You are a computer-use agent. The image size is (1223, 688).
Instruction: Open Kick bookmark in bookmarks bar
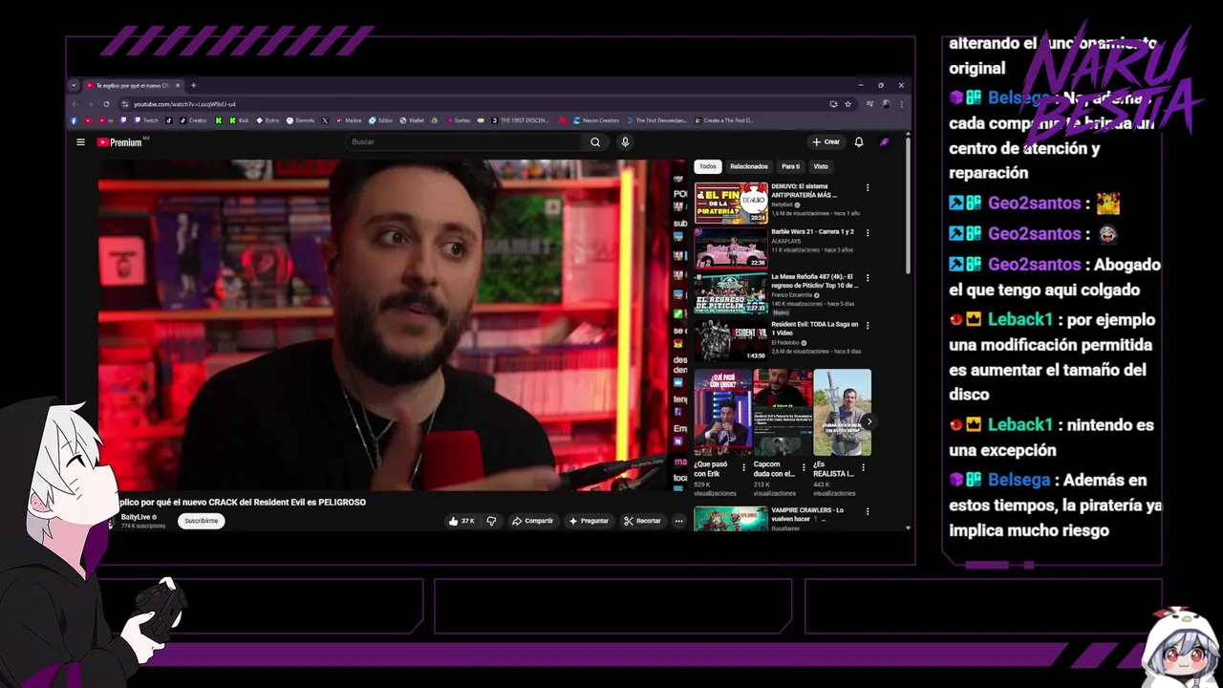coord(239,120)
